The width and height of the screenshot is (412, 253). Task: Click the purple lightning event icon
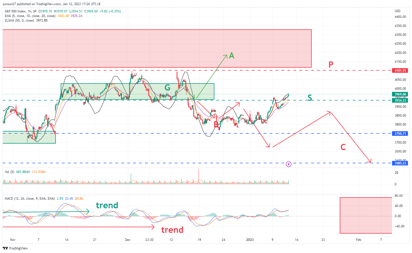[289, 164]
